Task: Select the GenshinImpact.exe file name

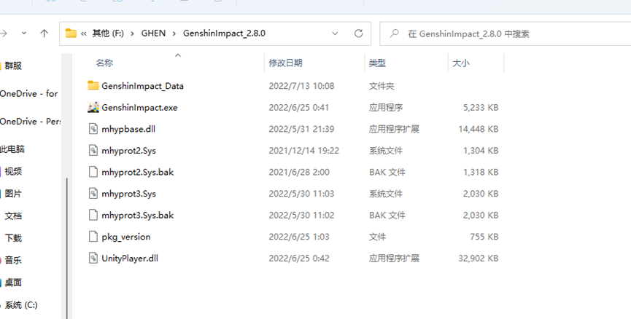Action: pos(139,107)
